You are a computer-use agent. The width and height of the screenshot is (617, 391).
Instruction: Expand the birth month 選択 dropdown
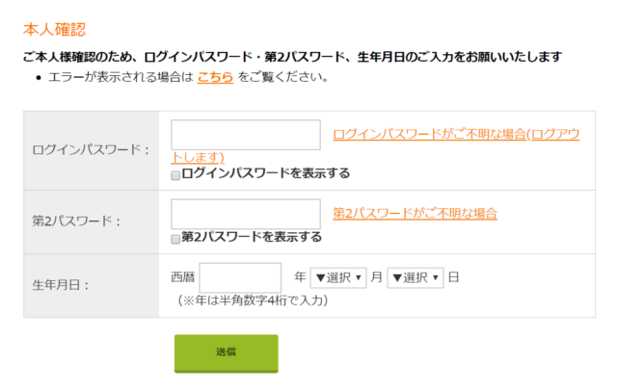[x=338, y=277]
